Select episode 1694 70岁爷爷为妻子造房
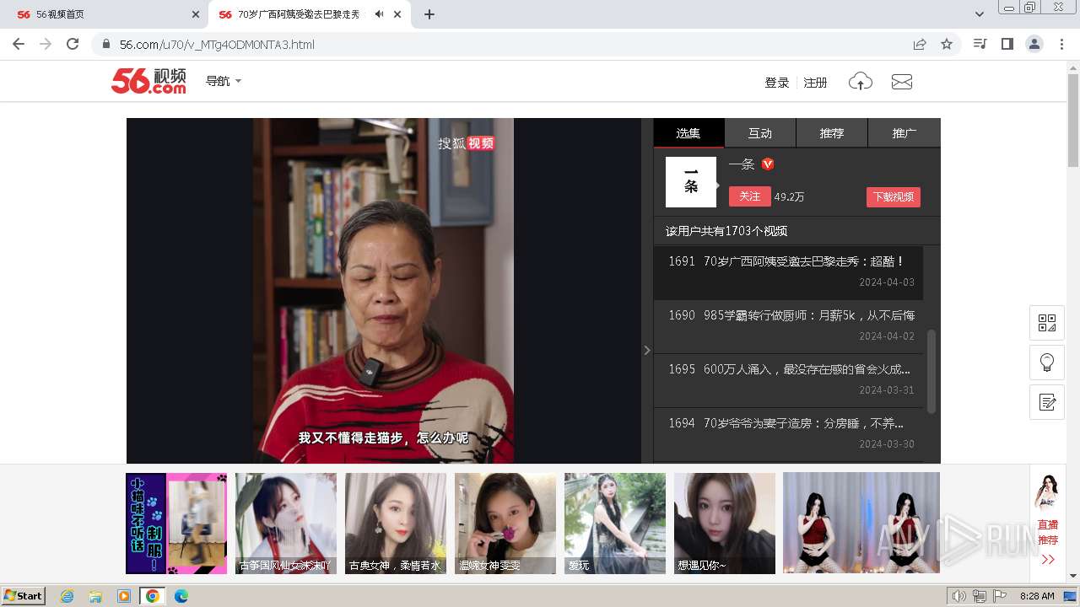 click(x=788, y=434)
